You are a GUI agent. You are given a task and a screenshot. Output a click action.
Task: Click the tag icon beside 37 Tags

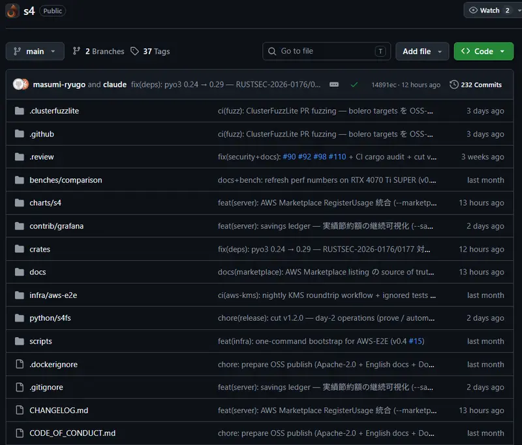click(x=134, y=51)
